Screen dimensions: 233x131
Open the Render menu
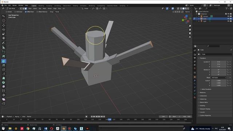point(15,5)
